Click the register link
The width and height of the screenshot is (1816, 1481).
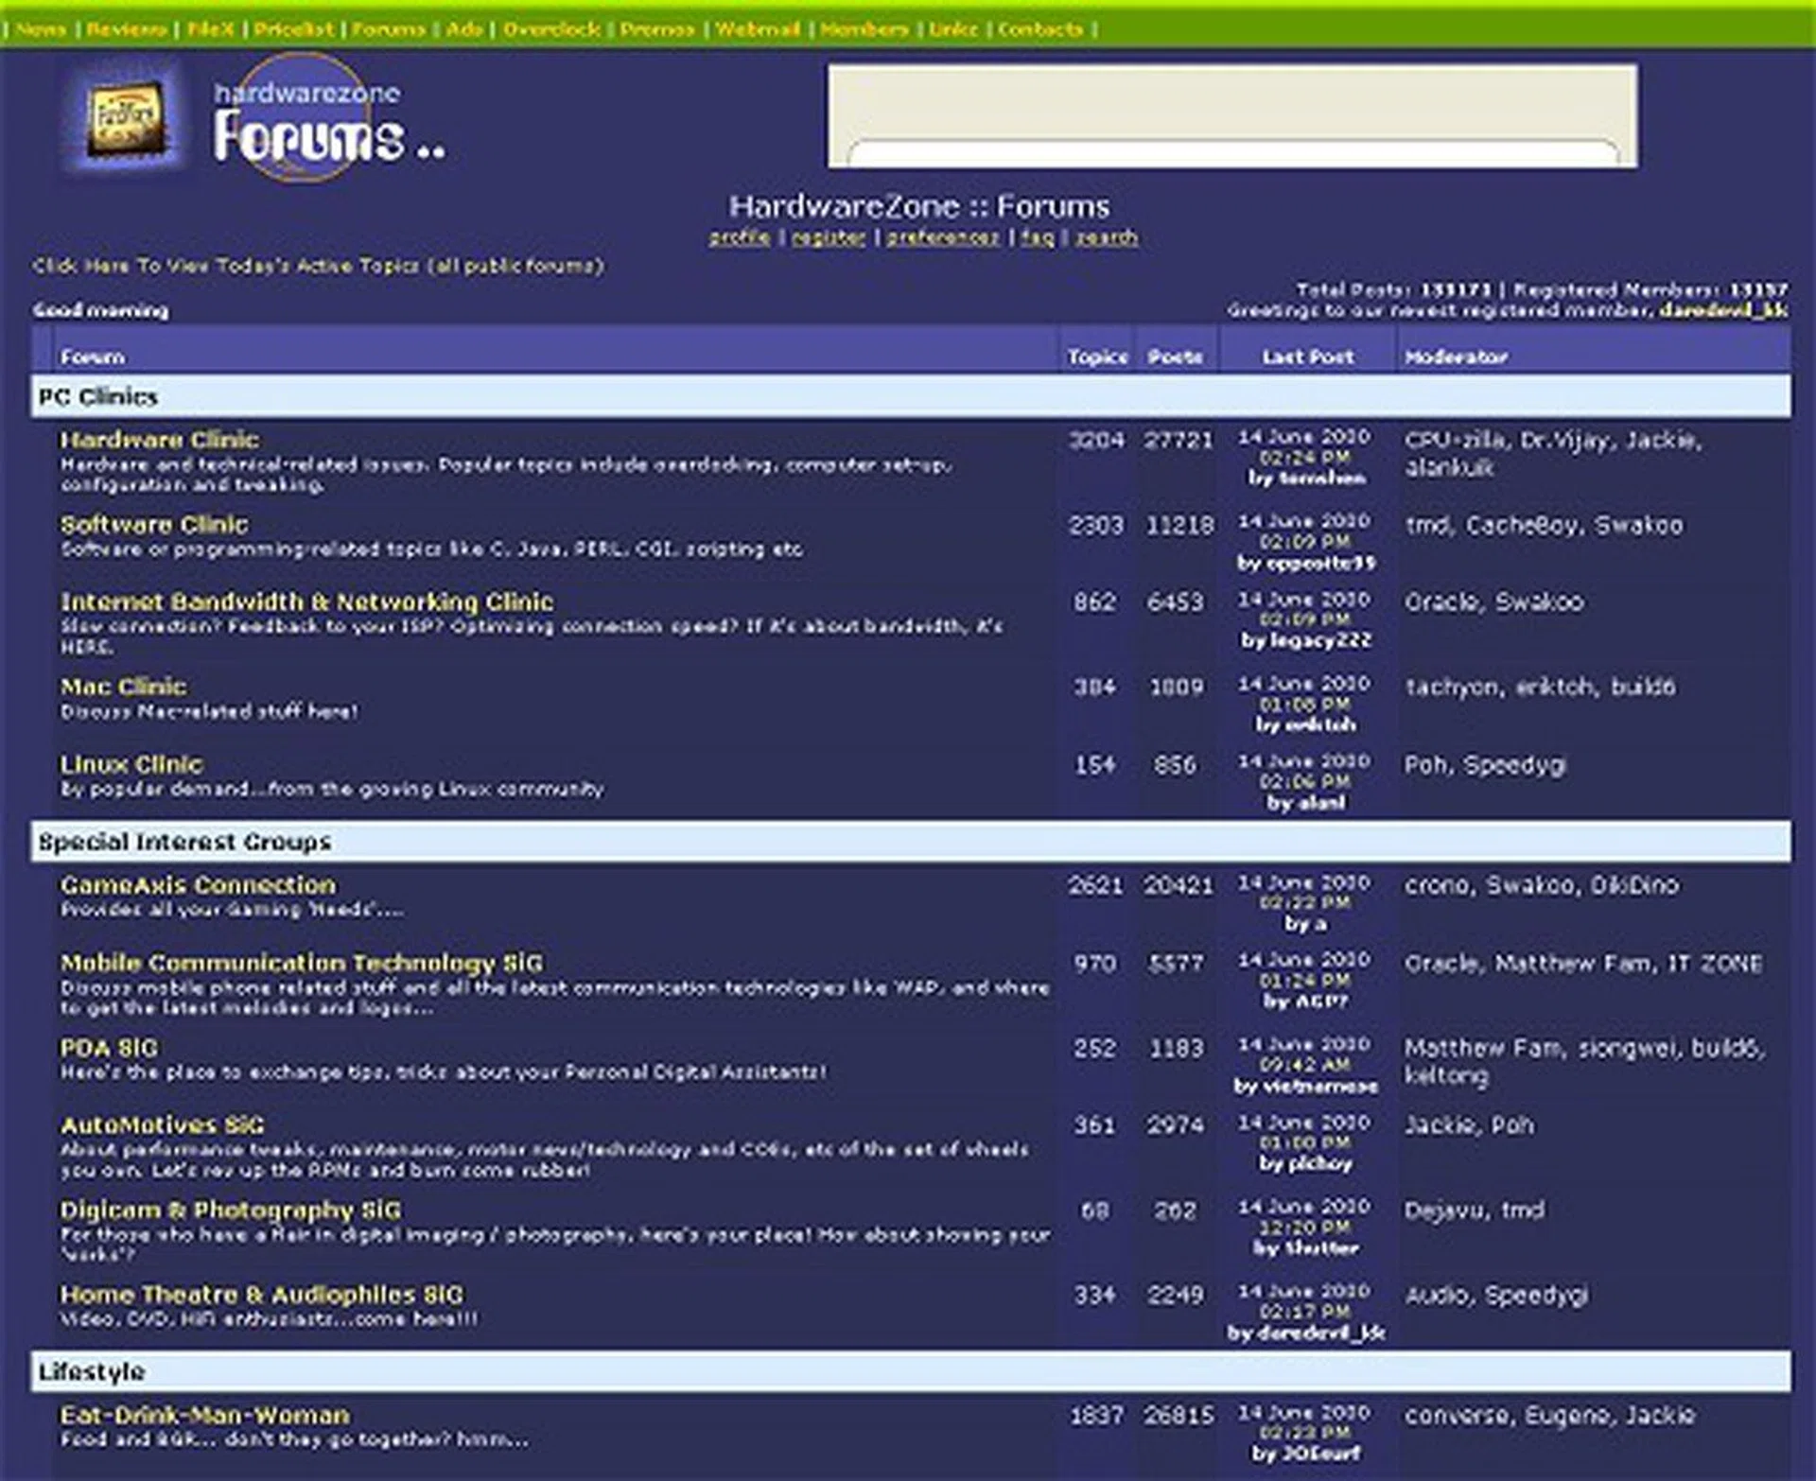click(829, 237)
